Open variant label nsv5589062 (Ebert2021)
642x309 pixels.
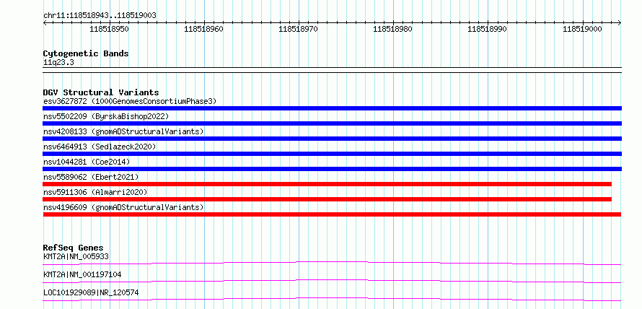pos(91,177)
